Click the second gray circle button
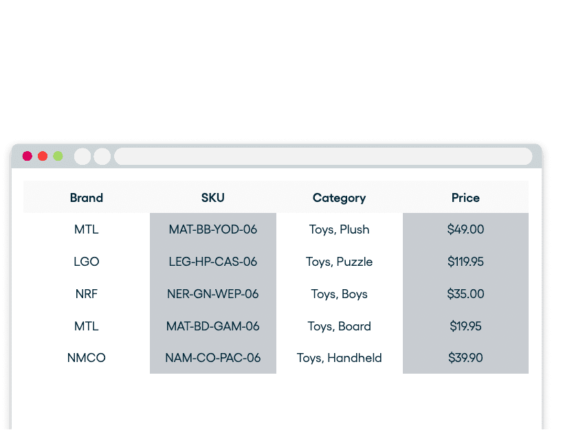 102,157
